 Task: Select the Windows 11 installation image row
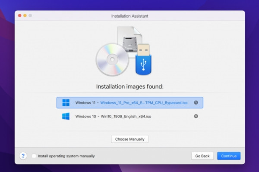coord(129,102)
